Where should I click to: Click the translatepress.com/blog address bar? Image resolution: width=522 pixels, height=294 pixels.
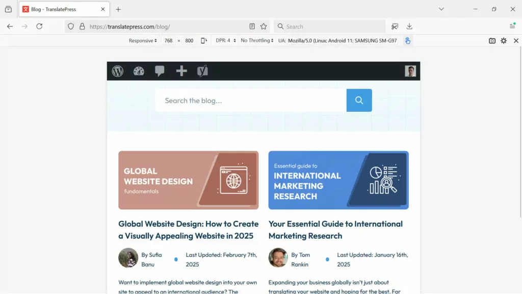[167, 27]
